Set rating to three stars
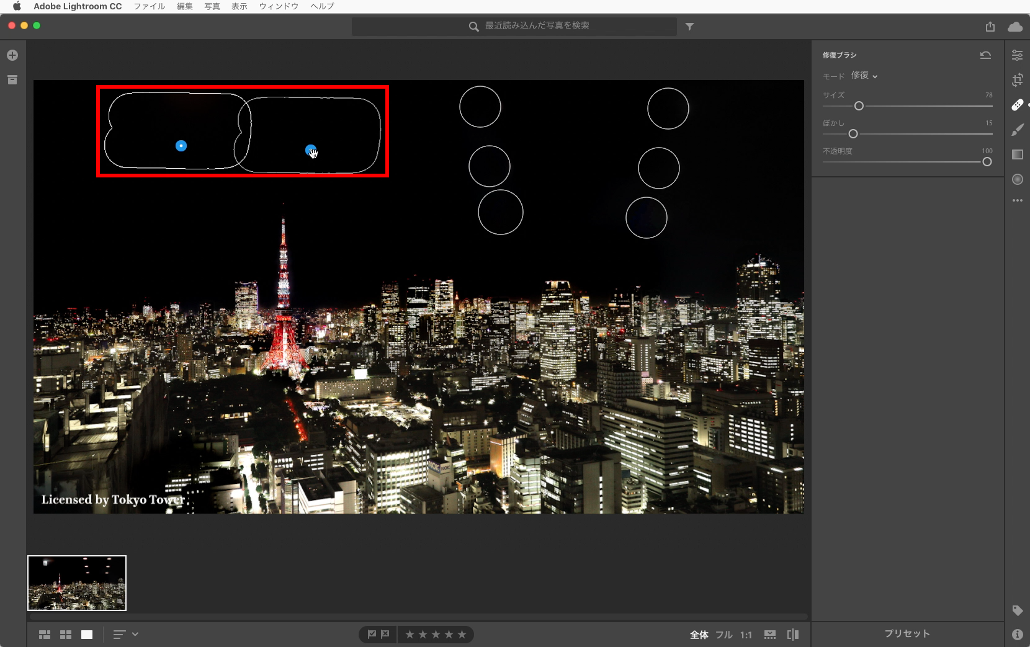 click(x=436, y=635)
